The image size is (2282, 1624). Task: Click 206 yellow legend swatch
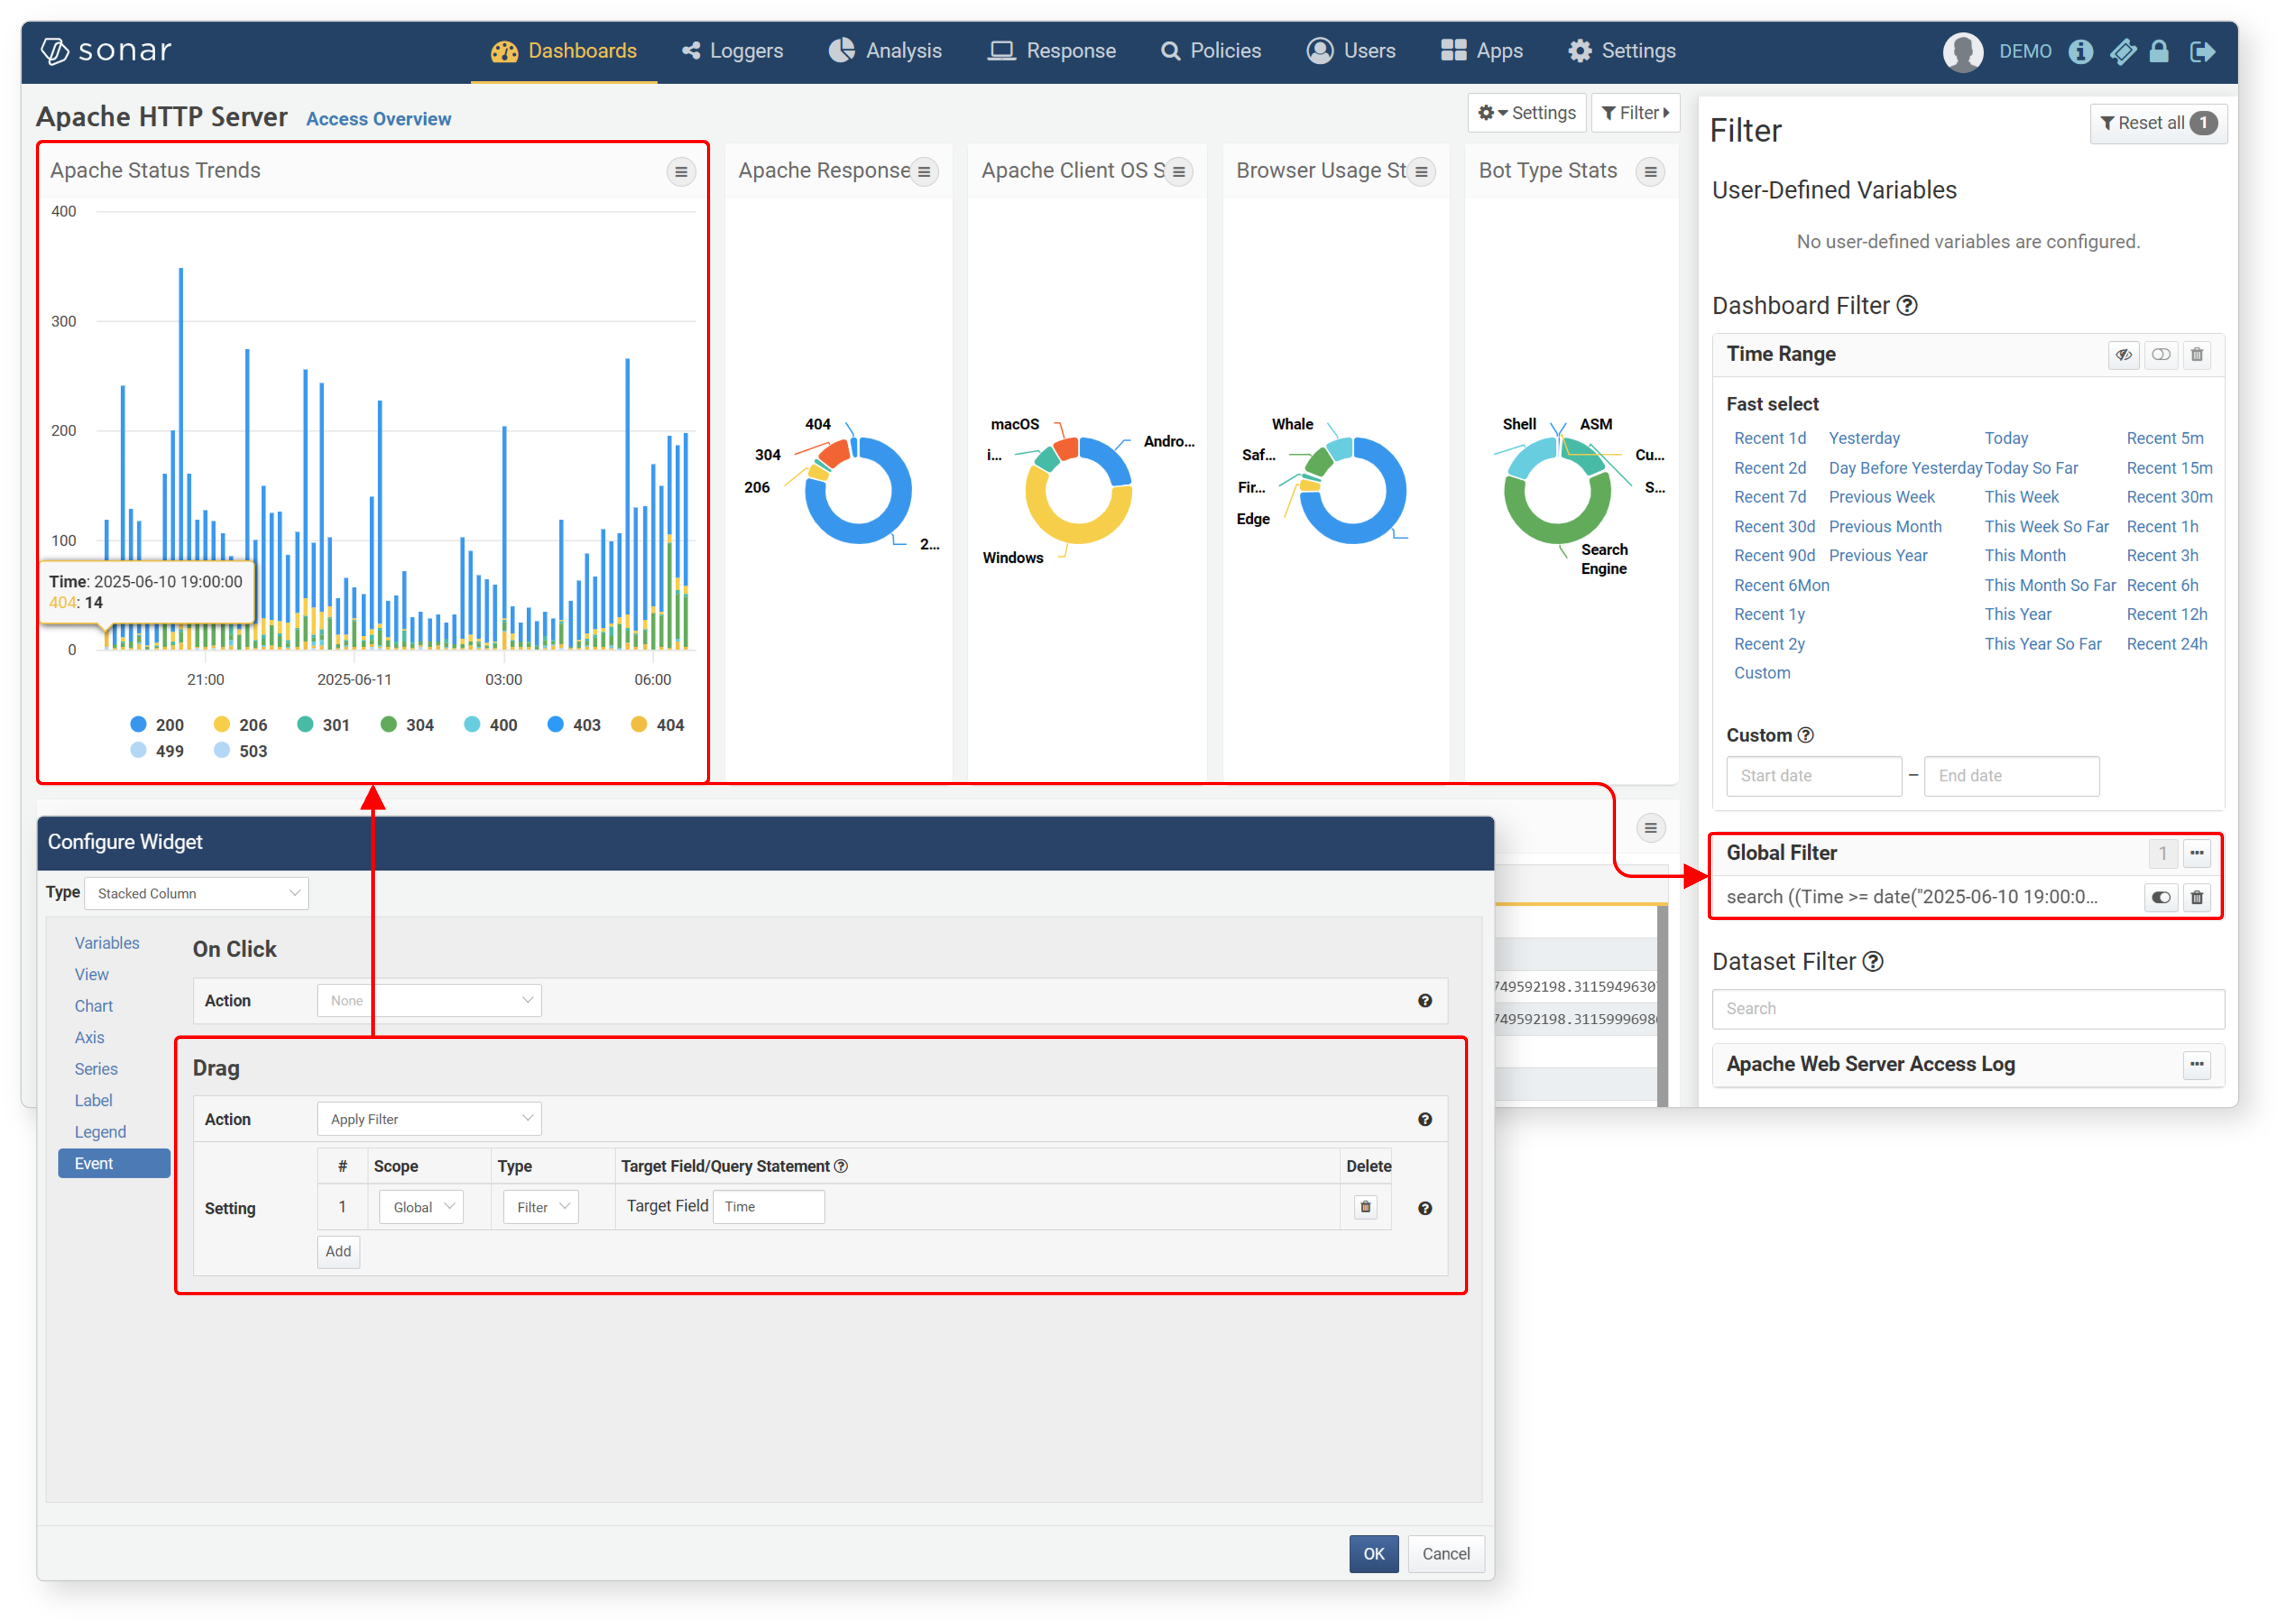221,724
